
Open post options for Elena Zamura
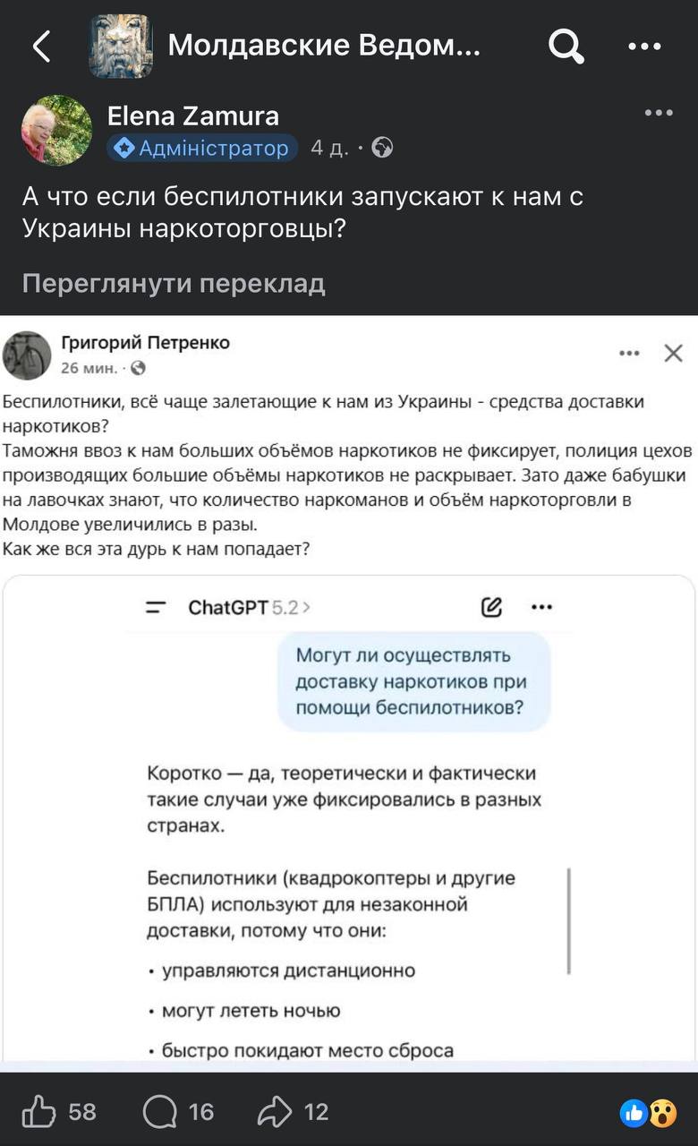coord(658,113)
